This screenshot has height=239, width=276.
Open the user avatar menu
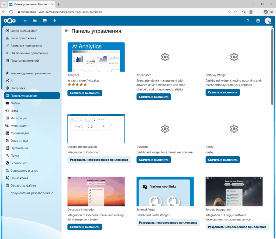tap(268, 20)
